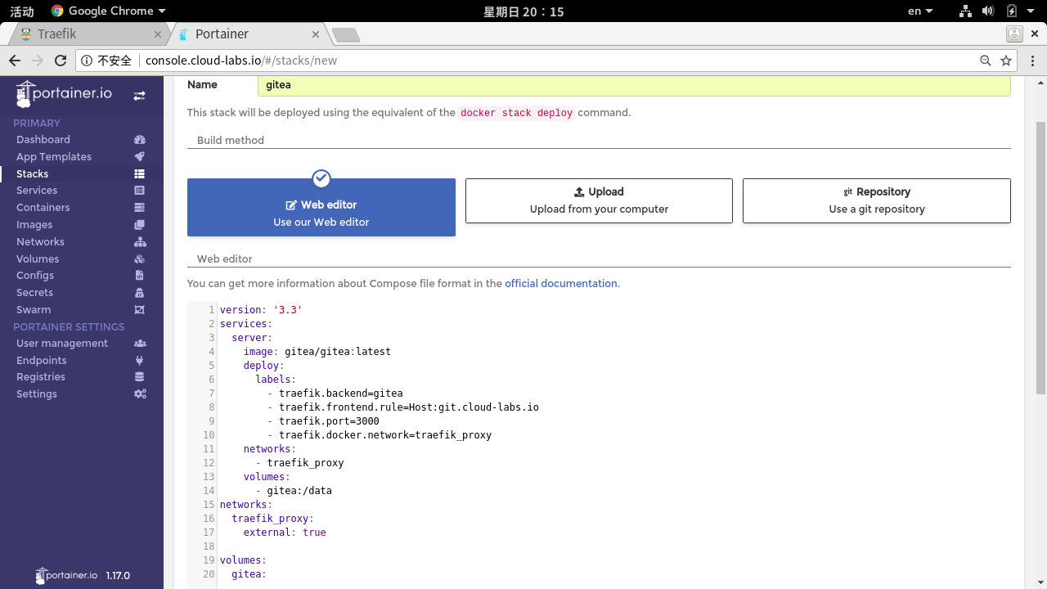Image resolution: width=1047 pixels, height=589 pixels.
Task: Open the Google Chrome app menu dropdown
Action: point(108,11)
